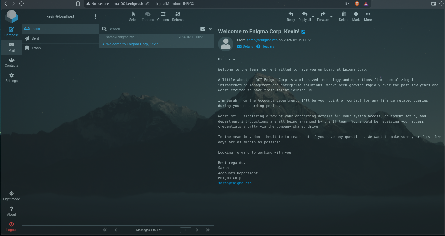Open Brave Rewards triangle icon
The height and width of the screenshot is (236, 445).
[x=366, y=4]
